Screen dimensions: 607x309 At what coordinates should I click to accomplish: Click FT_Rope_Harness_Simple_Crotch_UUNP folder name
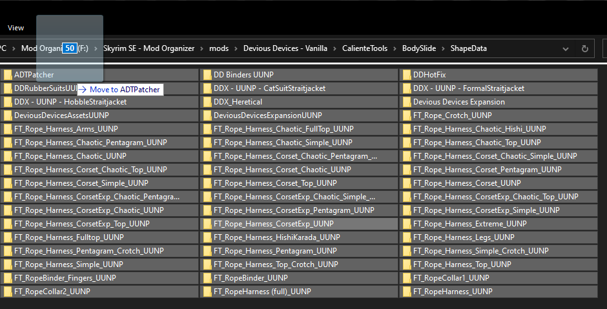[481, 250]
